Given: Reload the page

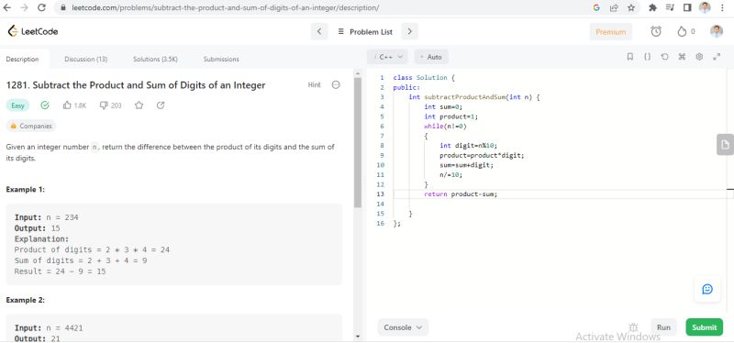Looking at the screenshot, I should (41, 7).
